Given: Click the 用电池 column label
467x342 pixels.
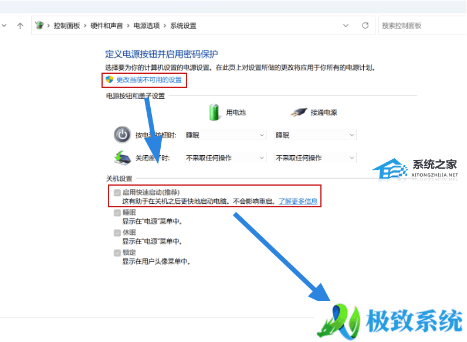Looking at the screenshot, I should click(x=236, y=112).
